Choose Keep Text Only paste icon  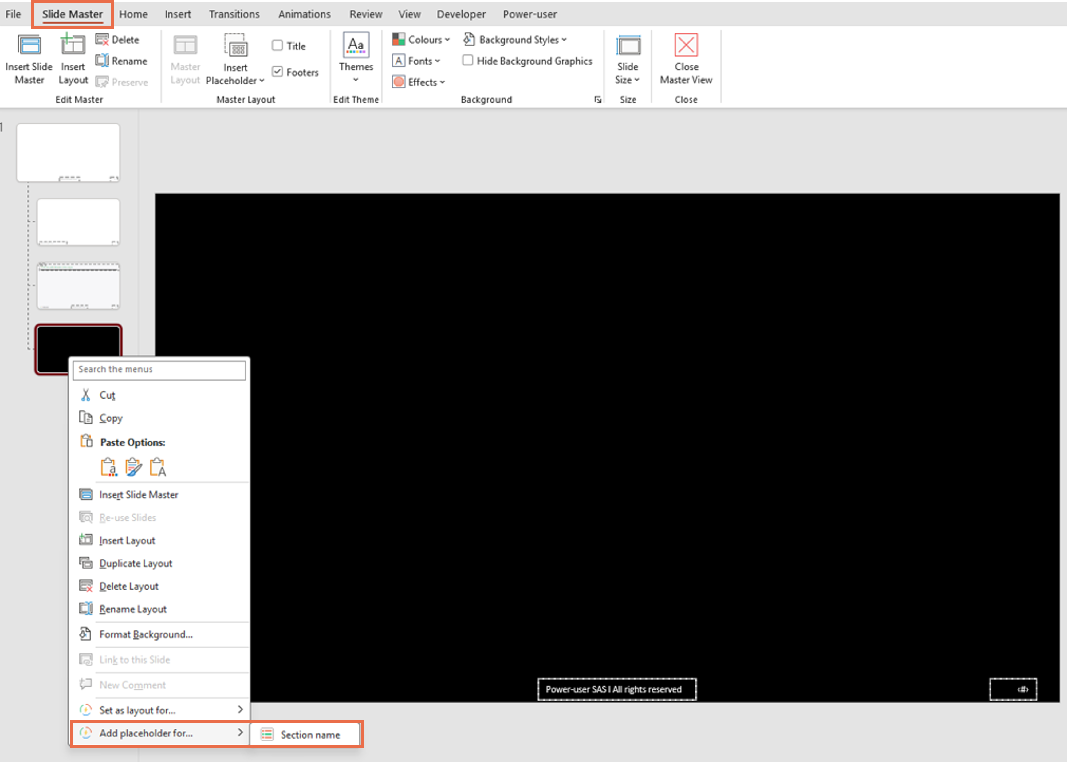point(158,467)
